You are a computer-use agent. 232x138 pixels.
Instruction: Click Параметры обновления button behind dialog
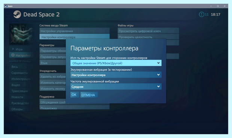coord(53,51)
